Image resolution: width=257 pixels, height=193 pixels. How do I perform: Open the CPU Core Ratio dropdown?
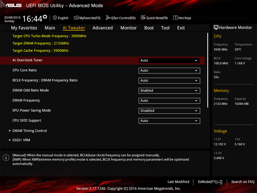pos(169,70)
